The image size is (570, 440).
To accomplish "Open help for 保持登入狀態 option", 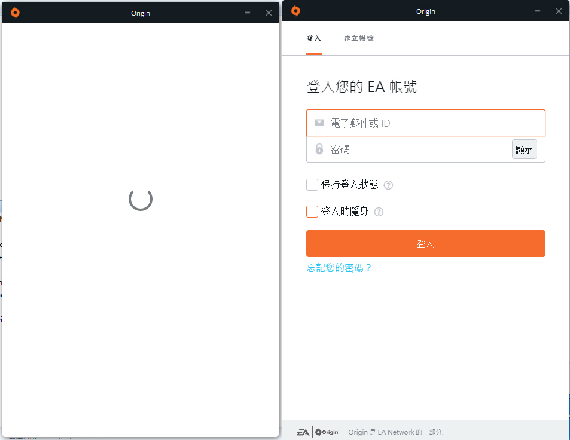I will pyautogui.click(x=388, y=185).
